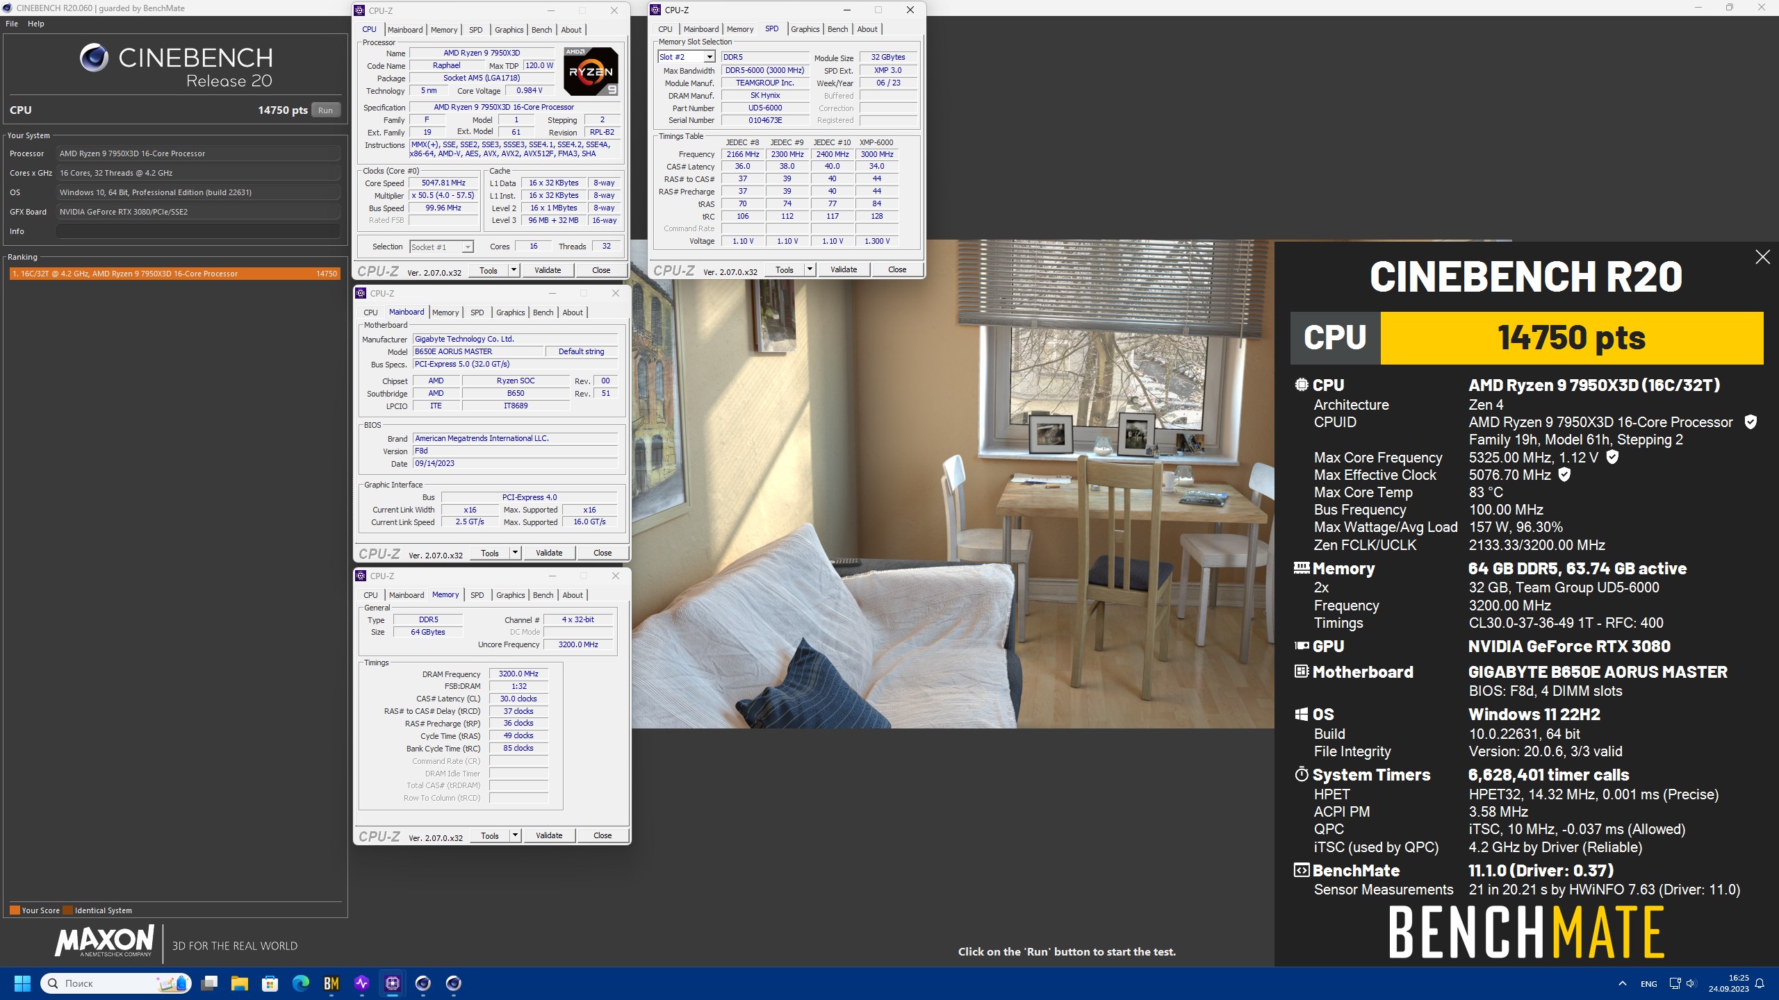Click Run button next to CPU score
The height and width of the screenshot is (1000, 1779).
tap(325, 110)
